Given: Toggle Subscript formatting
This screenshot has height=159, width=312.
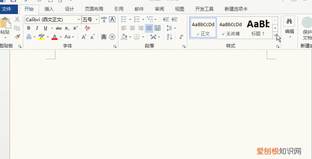Looking at the screenshot, I should pyautogui.click(x=67, y=28).
